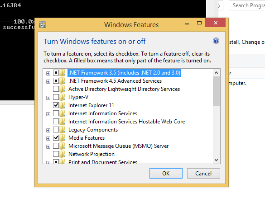Click the Internet Explorer 11 folder icon

pos(63,105)
